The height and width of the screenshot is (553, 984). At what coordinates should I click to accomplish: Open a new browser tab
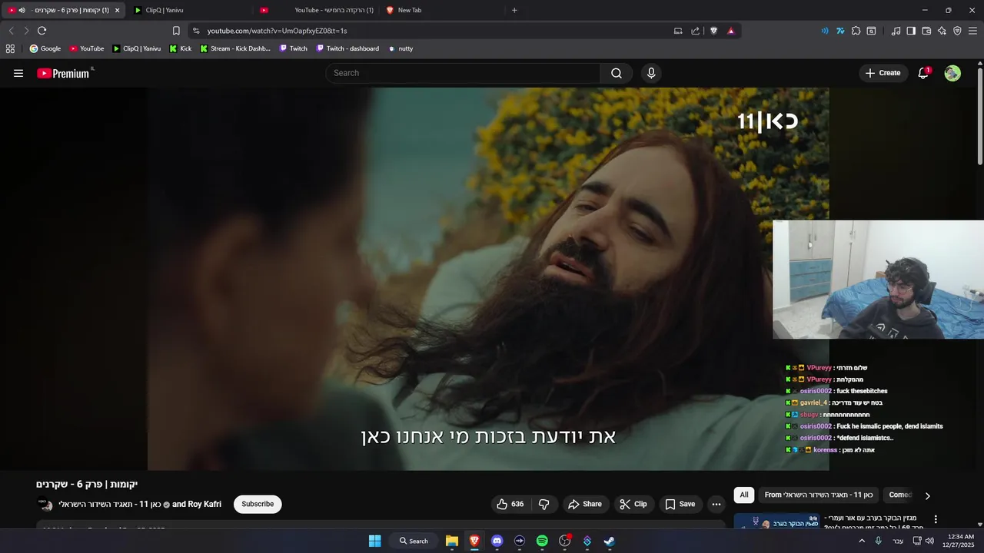pos(514,10)
